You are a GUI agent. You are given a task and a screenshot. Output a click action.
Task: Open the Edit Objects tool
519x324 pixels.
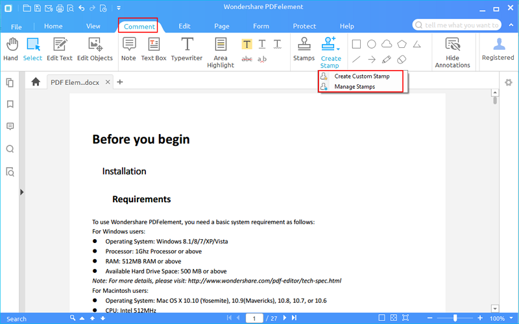[95, 50]
